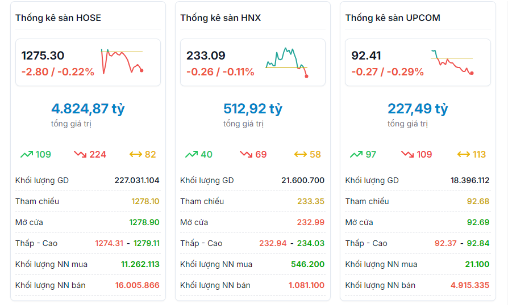Click the green up-trend arrow icon in UPCOM panel
This screenshot has width=508, height=305.
(x=356, y=154)
